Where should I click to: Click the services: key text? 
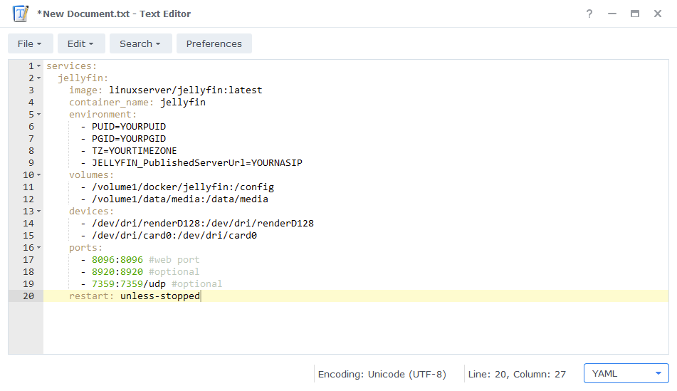(72, 66)
